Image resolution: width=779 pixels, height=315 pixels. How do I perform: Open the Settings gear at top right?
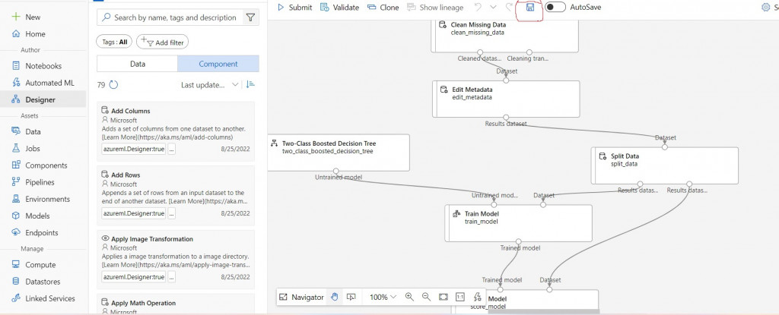coord(765,8)
